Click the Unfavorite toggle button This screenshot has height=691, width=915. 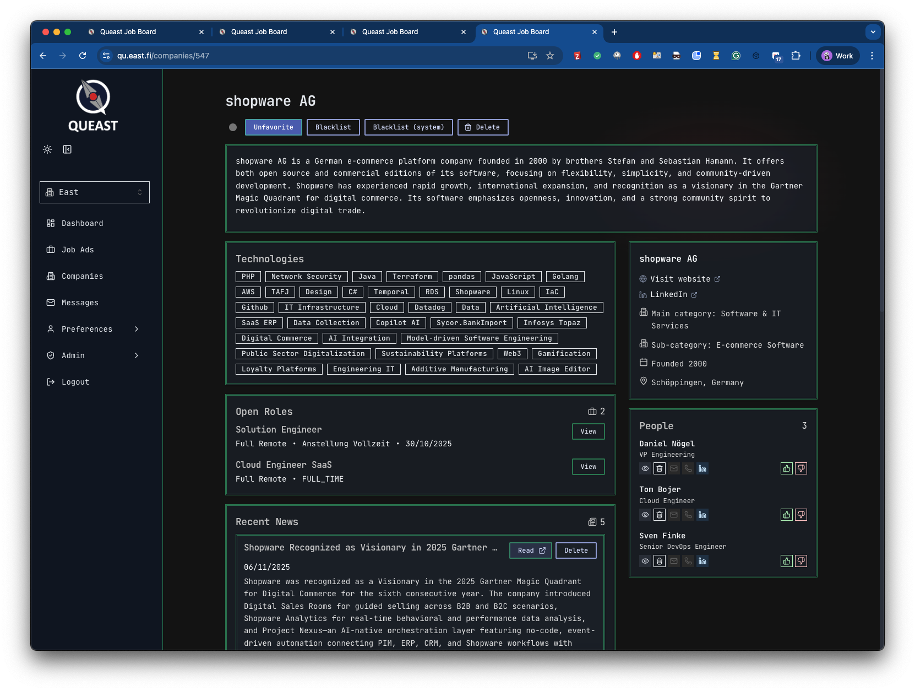[x=273, y=127]
